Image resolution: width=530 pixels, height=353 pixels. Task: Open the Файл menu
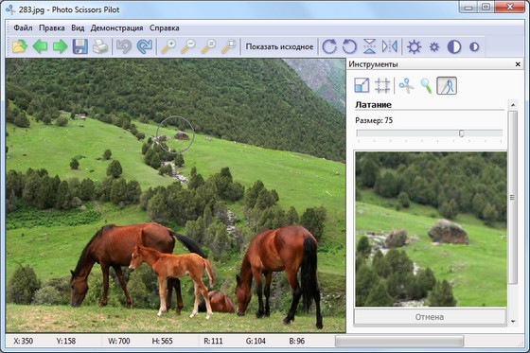pos(23,28)
